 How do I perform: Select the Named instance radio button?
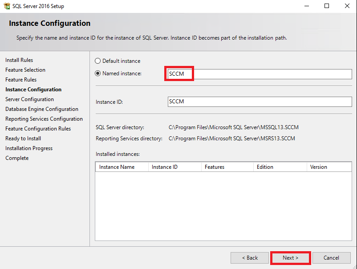click(97, 73)
